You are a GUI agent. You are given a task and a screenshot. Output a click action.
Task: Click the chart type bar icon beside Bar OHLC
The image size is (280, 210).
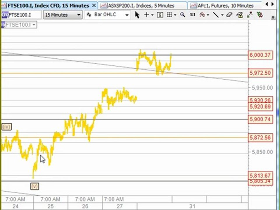pyautogui.click(x=89, y=15)
